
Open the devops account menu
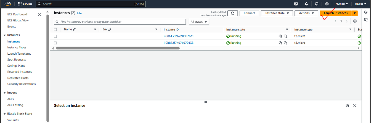(360, 4)
